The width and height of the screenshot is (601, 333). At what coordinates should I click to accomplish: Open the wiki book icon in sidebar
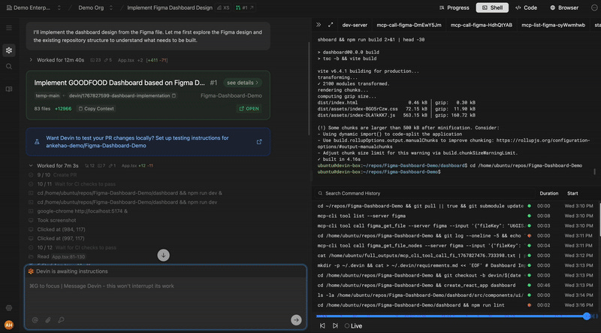point(9,89)
